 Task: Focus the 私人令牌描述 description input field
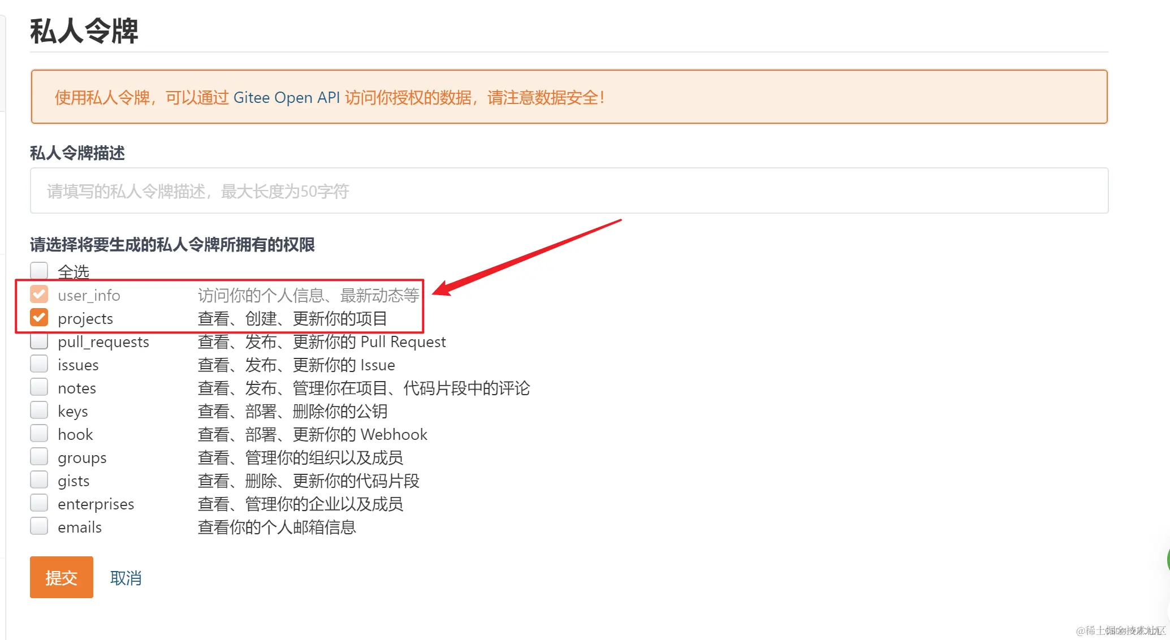point(568,191)
